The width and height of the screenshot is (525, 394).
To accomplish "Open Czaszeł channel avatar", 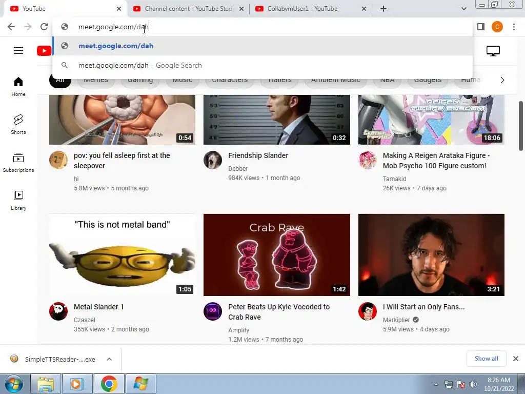I will coord(58,311).
